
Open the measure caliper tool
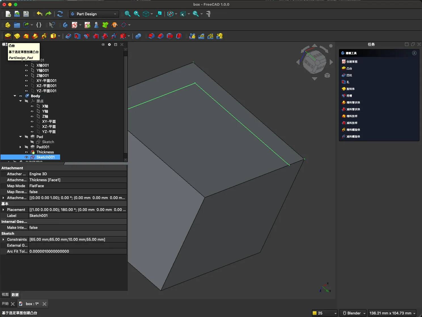click(x=209, y=14)
